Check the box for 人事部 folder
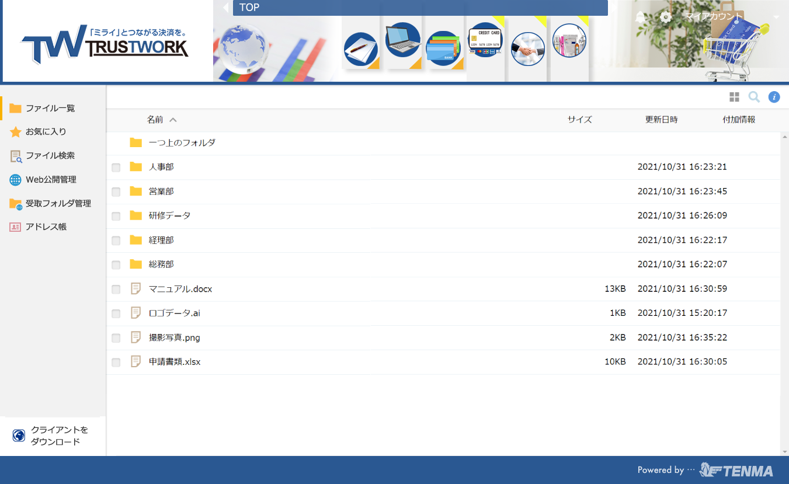 click(116, 168)
